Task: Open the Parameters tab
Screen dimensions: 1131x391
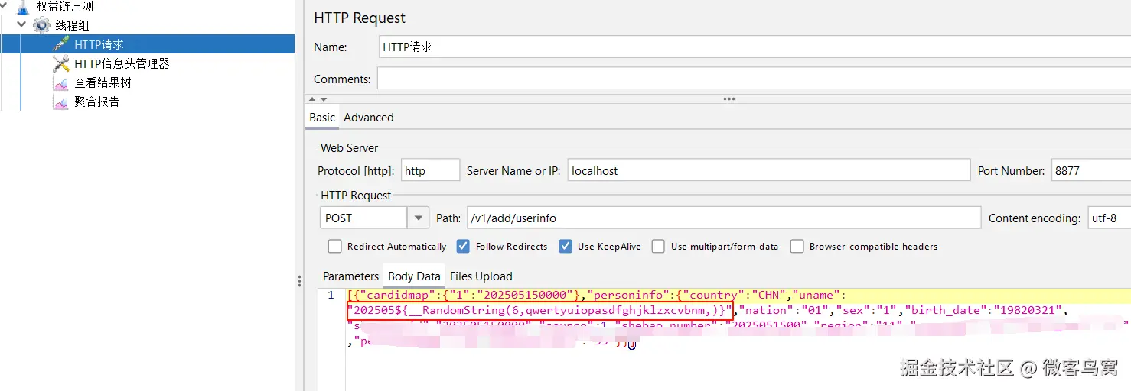Action: [x=350, y=276]
